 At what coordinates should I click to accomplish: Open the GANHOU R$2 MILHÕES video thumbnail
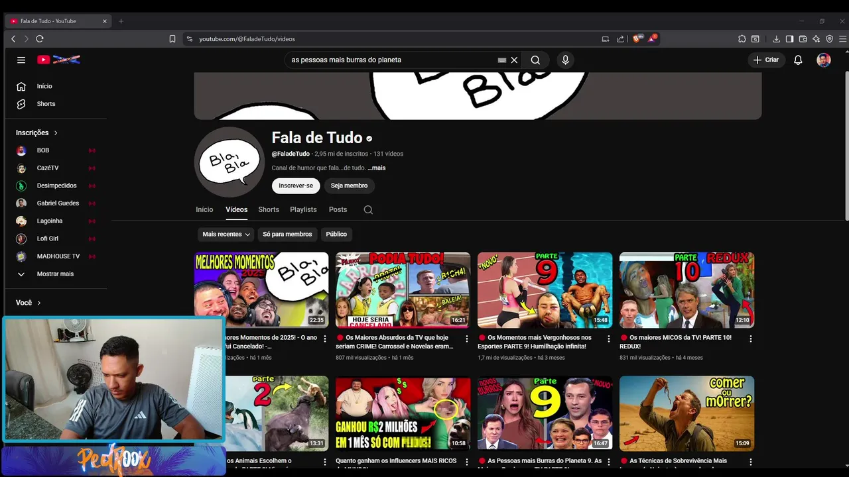point(403,413)
